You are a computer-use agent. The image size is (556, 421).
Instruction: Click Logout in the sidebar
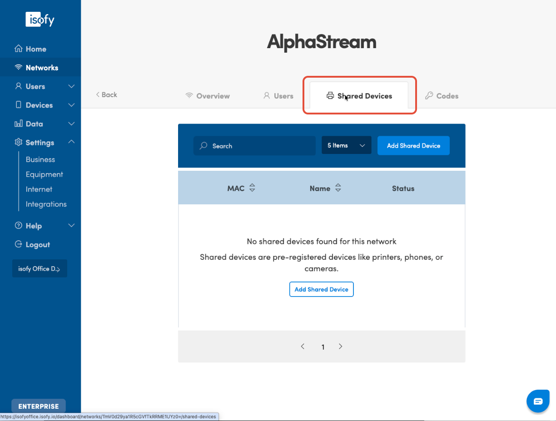[x=38, y=245]
